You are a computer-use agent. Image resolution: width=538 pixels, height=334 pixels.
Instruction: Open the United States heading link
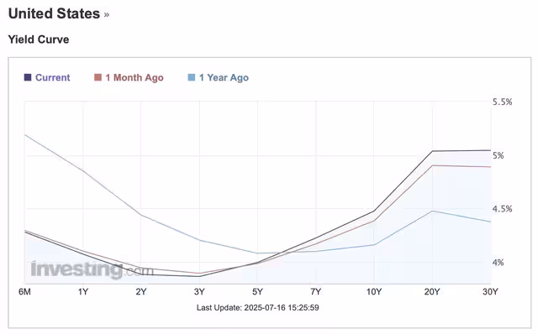[54, 13]
